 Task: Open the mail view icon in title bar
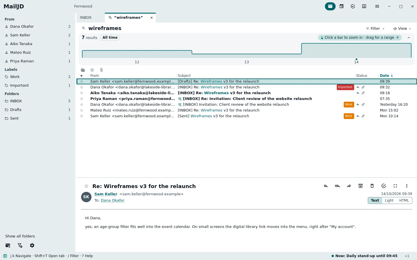330,6
